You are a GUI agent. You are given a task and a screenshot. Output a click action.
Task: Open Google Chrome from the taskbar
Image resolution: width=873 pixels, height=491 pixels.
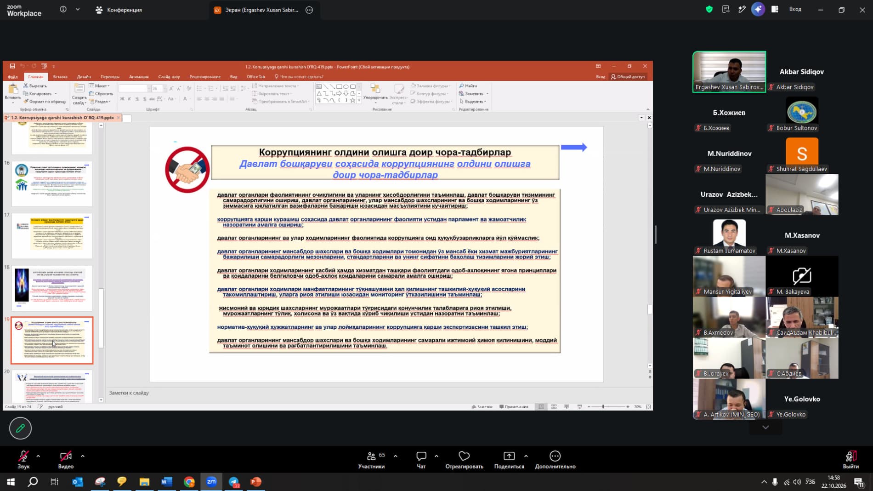[x=189, y=482]
